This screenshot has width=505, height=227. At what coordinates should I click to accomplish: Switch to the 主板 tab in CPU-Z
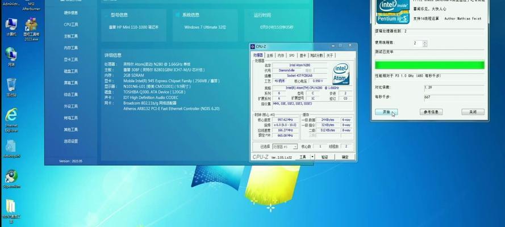(x=270, y=55)
